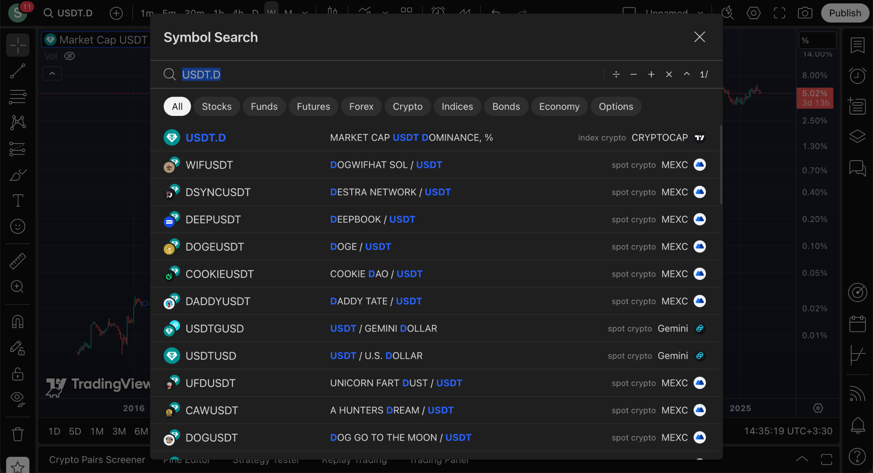Collapse the indicator legend chevron

tap(52, 73)
